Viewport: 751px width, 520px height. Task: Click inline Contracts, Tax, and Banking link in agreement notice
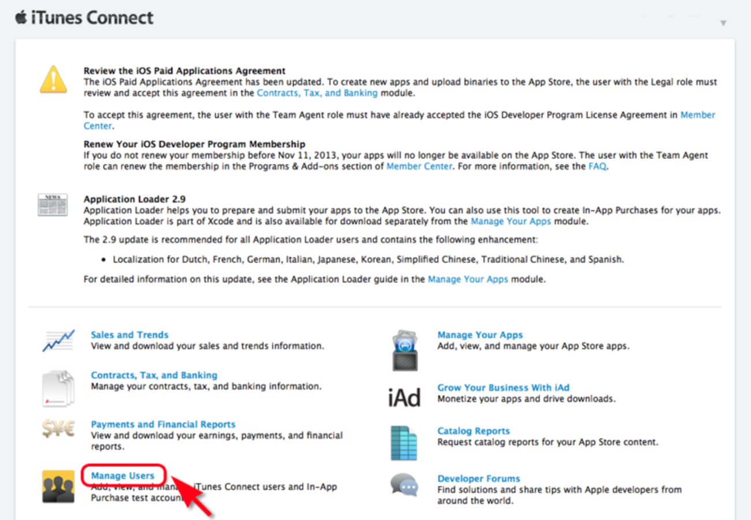click(317, 92)
